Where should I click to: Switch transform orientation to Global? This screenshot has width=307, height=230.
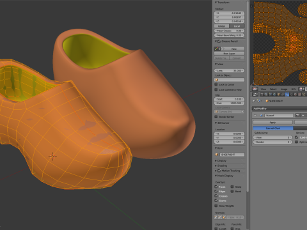pos(221,26)
